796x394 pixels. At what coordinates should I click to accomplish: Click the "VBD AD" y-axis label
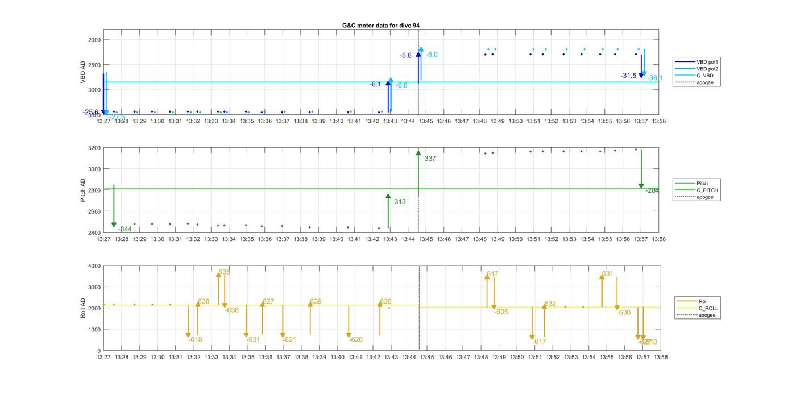tap(83, 72)
